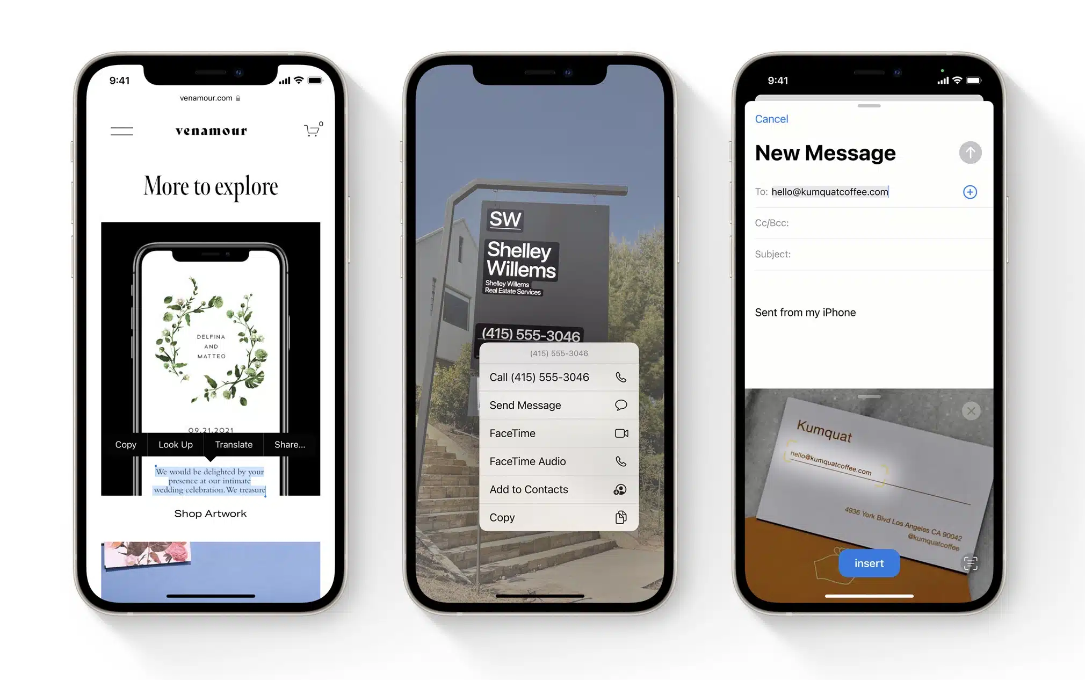
Task: Dismiss the business card attachment X
Action: pyautogui.click(x=971, y=408)
